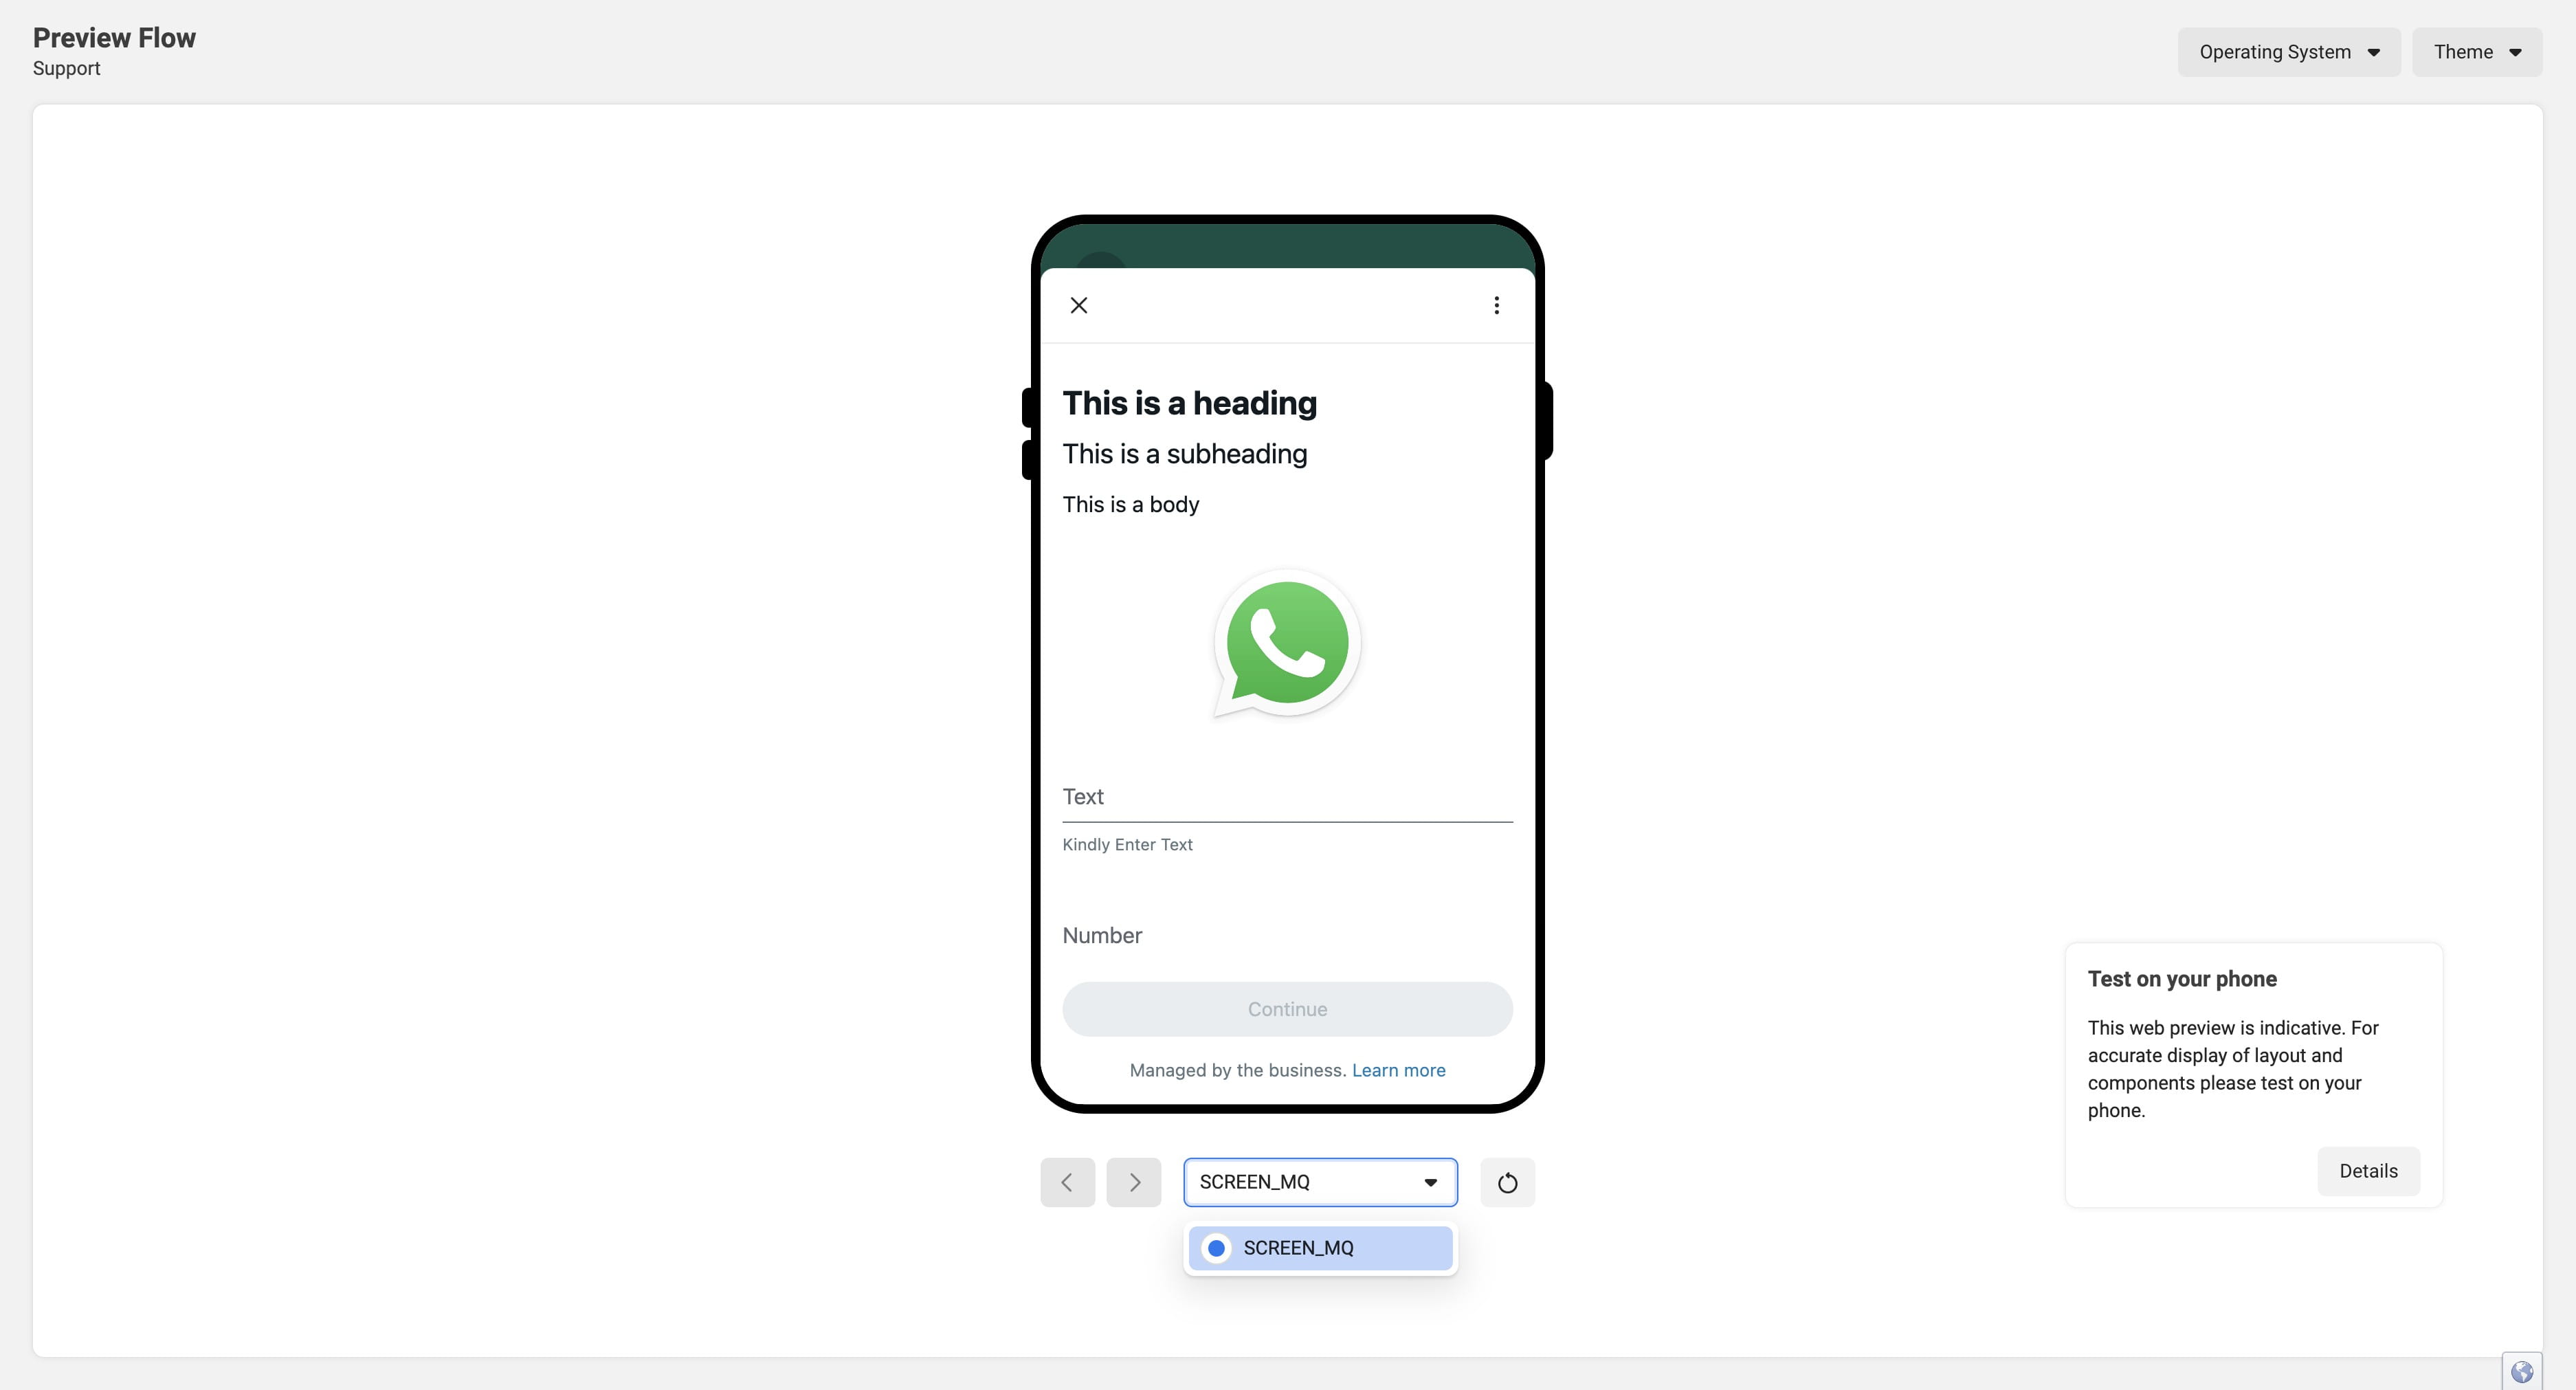Click the right navigation arrow icon
This screenshot has height=1390, width=2576.
point(1134,1181)
